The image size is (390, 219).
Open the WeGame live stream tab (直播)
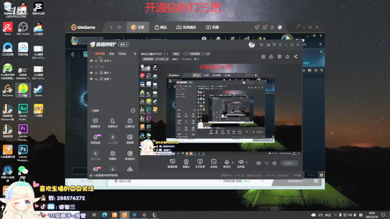(x=212, y=27)
